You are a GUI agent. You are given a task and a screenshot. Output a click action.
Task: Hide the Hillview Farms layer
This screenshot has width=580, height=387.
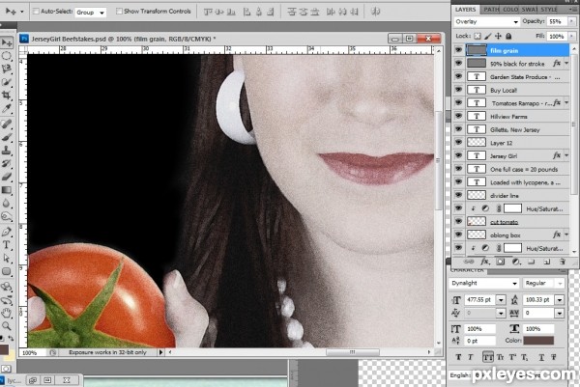[x=458, y=116]
